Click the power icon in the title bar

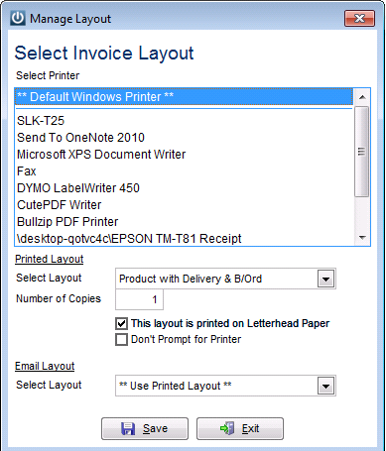(x=18, y=18)
